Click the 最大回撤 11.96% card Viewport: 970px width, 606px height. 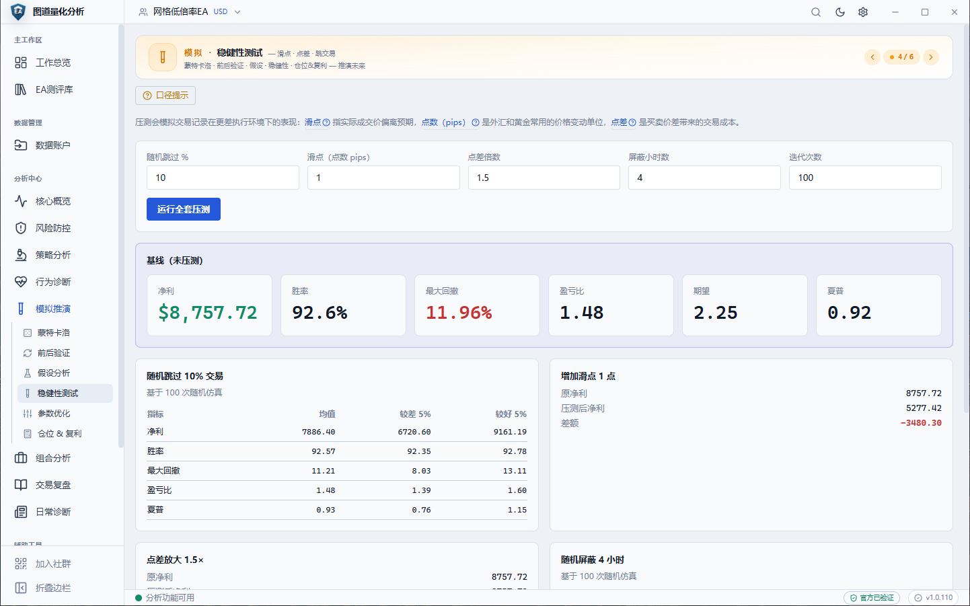(x=477, y=305)
